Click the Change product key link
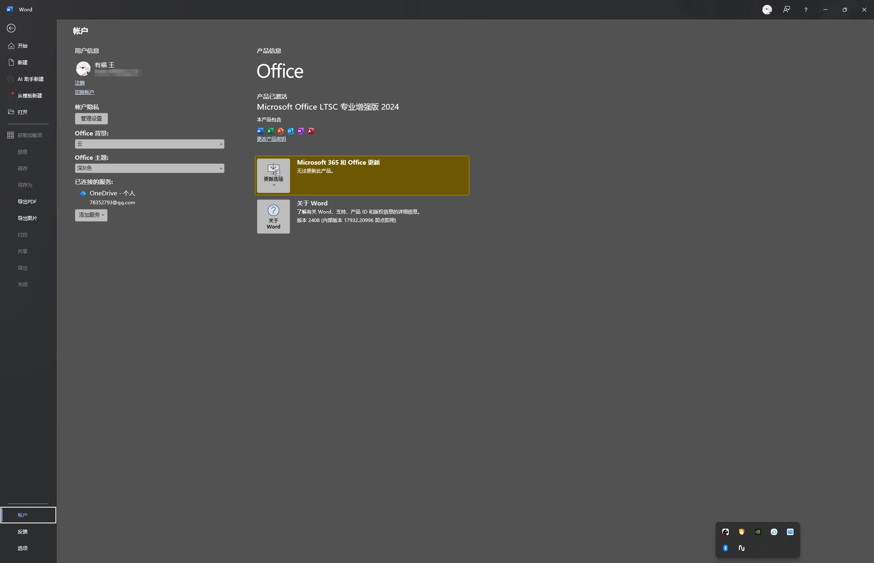Image resolution: width=874 pixels, height=563 pixels. (x=272, y=139)
